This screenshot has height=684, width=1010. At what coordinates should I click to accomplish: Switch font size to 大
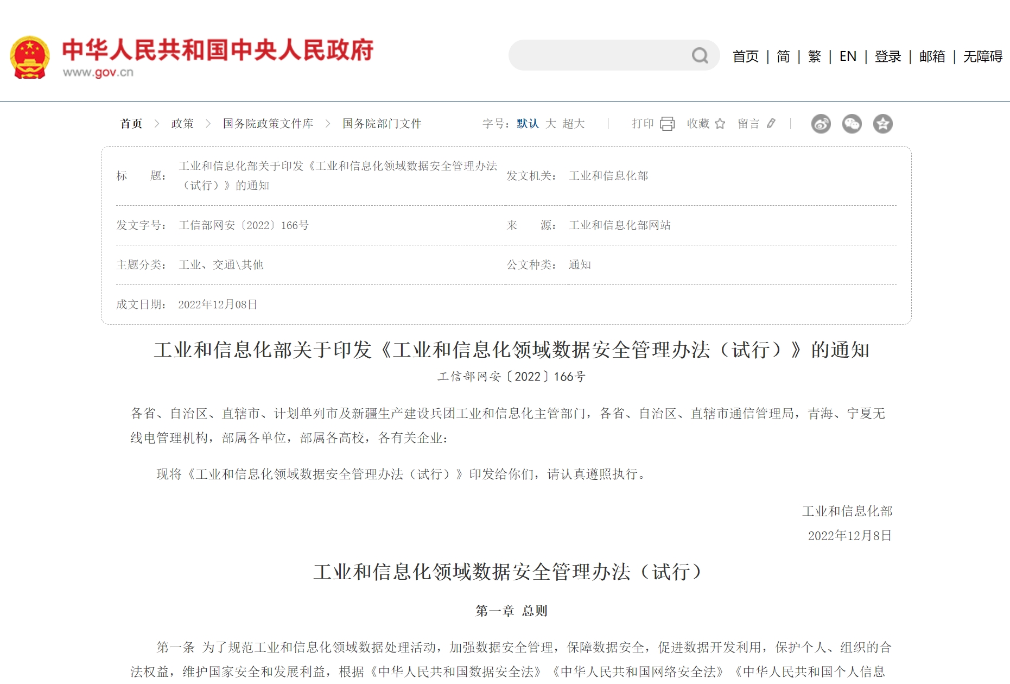click(550, 124)
